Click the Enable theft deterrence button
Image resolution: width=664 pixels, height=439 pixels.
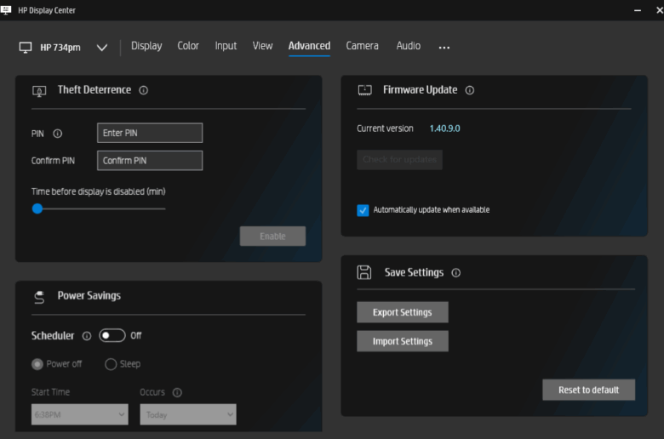tap(272, 237)
